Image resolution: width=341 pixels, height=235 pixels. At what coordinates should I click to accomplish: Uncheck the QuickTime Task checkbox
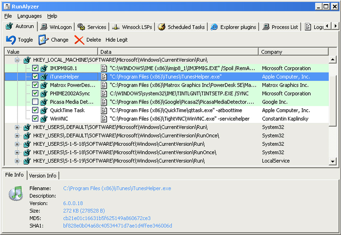[35, 110]
